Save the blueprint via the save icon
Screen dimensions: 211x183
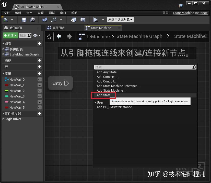click(24, 20)
